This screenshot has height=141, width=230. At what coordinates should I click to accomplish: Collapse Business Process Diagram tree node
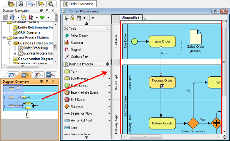pos(10,43)
